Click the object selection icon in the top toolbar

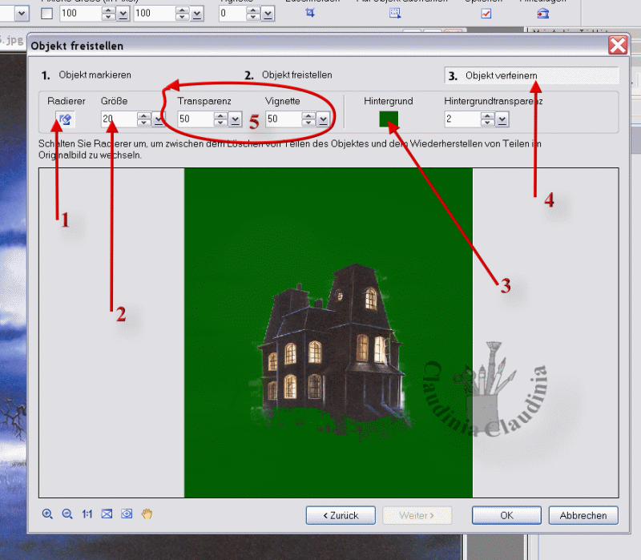[395, 13]
